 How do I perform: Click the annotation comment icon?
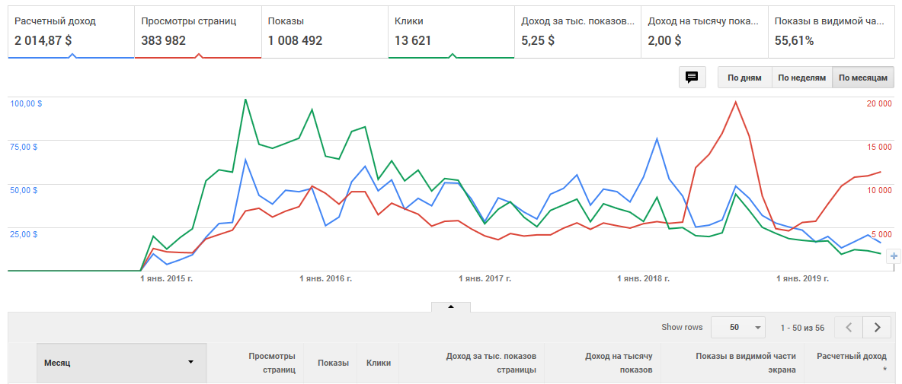coord(692,77)
